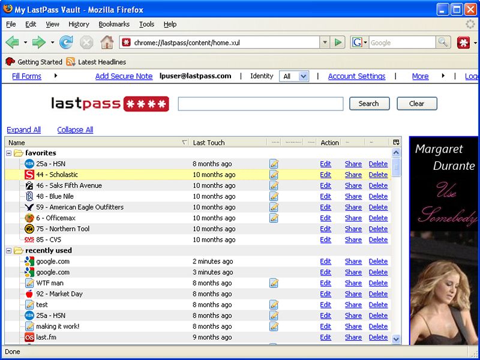Open the address bar history dropdown
Viewport: 480px width, 360px height.
tap(325, 43)
